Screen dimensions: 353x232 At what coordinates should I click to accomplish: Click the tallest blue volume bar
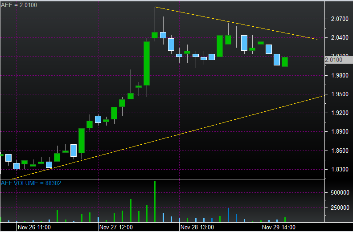pos(228,215)
